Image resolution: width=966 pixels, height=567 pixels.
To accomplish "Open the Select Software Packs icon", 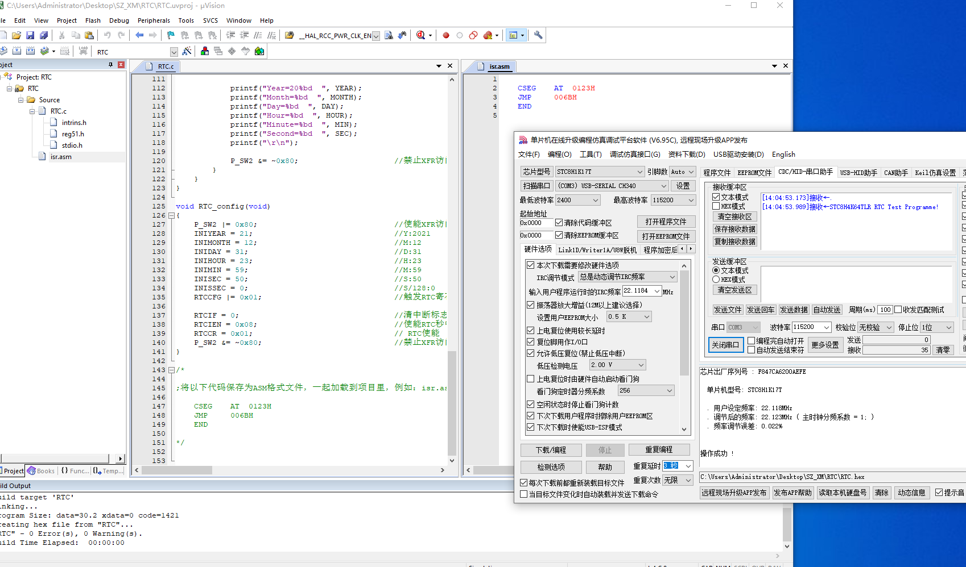I will point(245,51).
